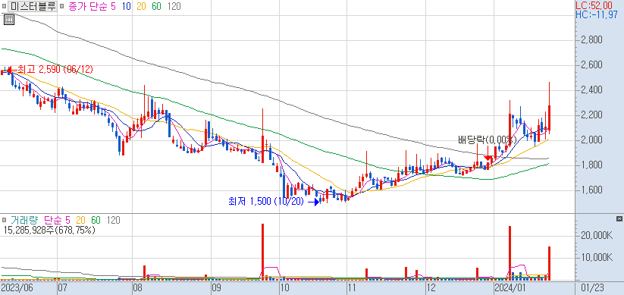Click the square marker before 거래량
624x295 pixels.
click(5, 220)
